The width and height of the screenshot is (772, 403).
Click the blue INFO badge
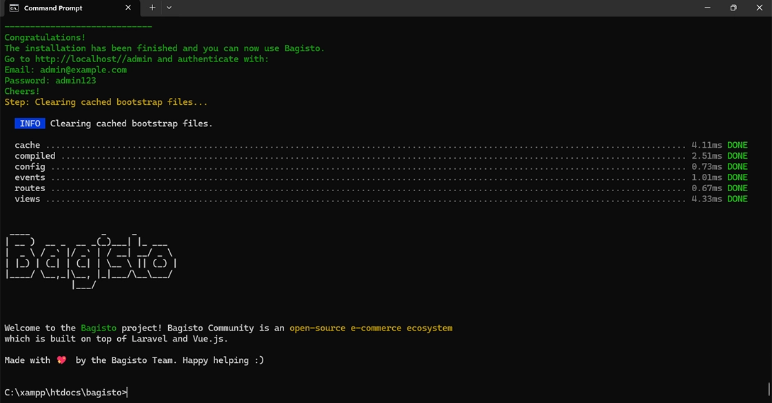click(x=30, y=124)
